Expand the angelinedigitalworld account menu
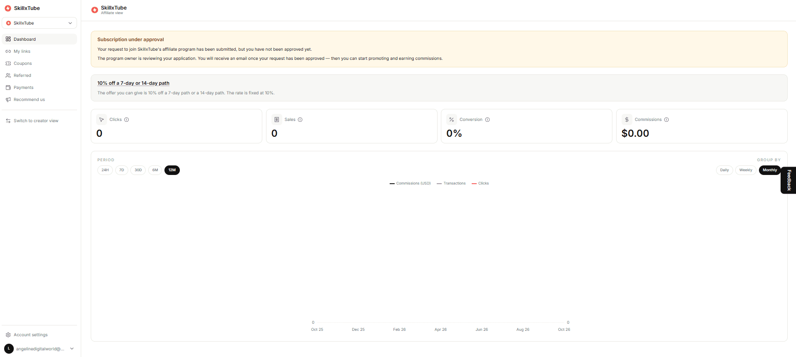 tap(40, 349)
